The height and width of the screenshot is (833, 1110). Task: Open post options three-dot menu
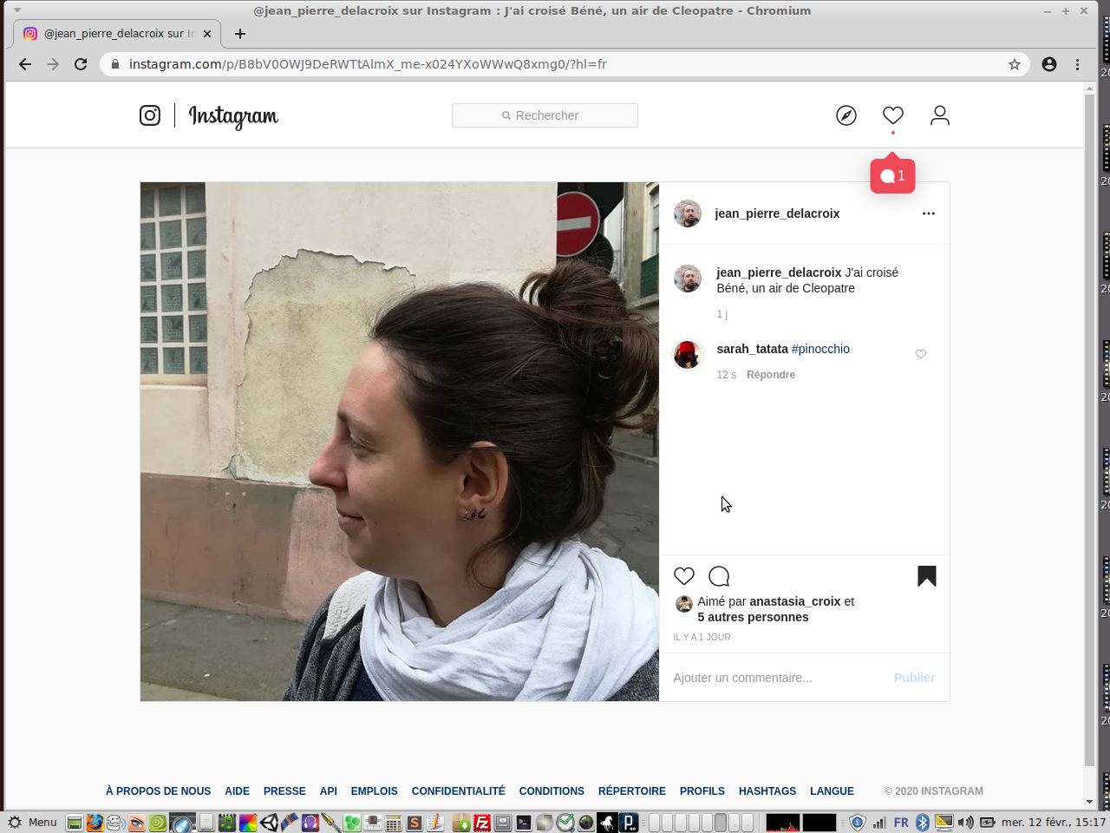pyautogui.click(x=928, y=213)
